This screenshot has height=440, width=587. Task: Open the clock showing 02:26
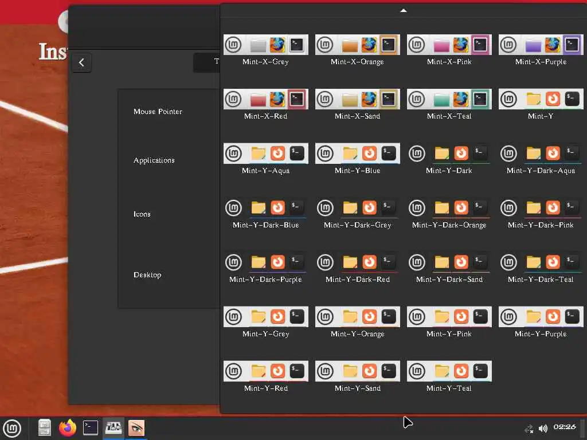(565, 427)
